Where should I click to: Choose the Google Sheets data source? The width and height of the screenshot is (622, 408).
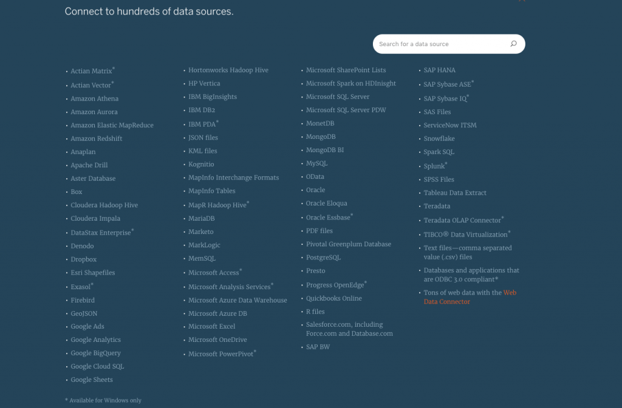pos(92,379)
